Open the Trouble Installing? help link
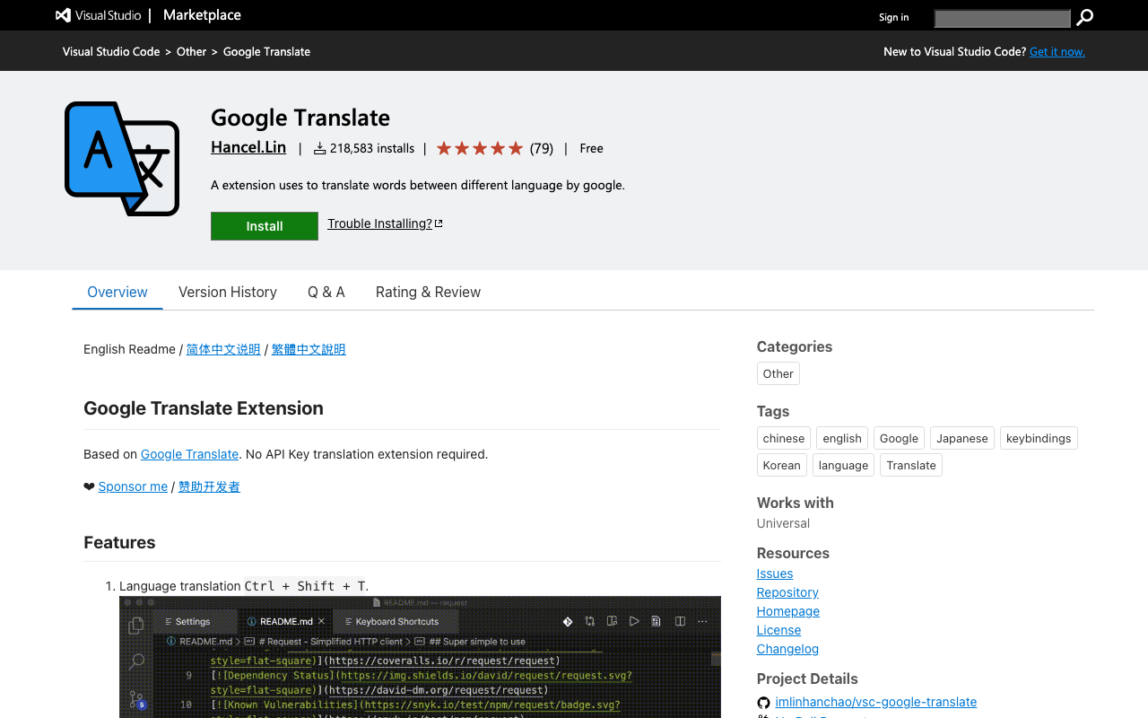 379,223
